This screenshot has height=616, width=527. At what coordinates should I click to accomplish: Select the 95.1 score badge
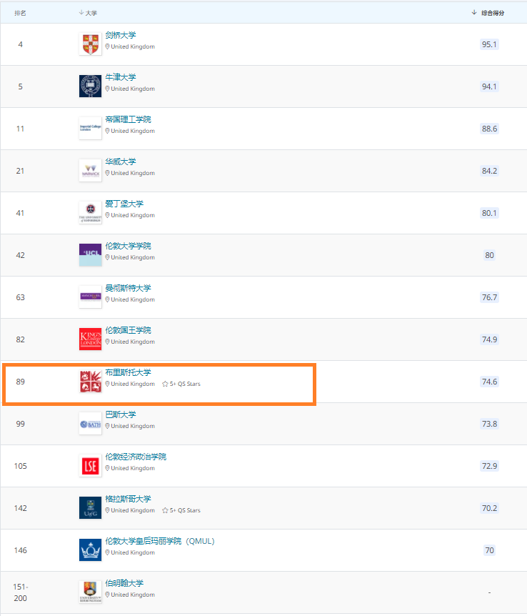pos(489,44)
